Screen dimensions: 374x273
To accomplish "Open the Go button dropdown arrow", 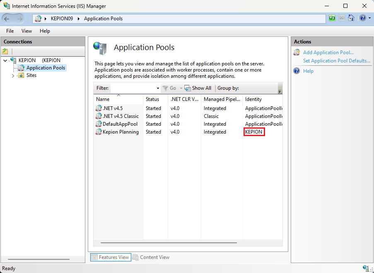I will pos(181,89).
